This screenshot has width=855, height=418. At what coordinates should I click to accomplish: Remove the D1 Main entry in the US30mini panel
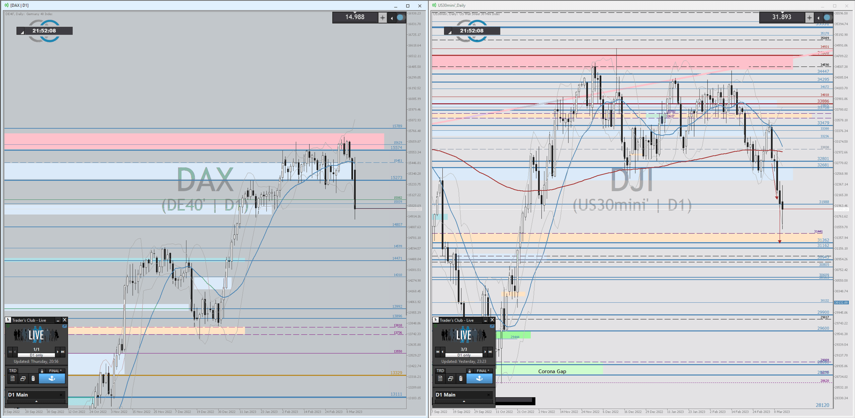click(489, 395)
